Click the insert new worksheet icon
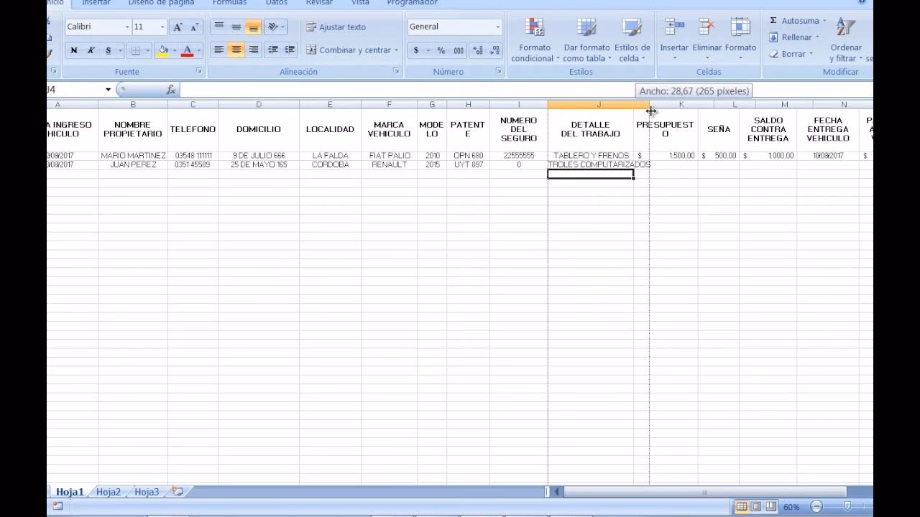Viewport: 920px width, 517px height. point(177,492)
